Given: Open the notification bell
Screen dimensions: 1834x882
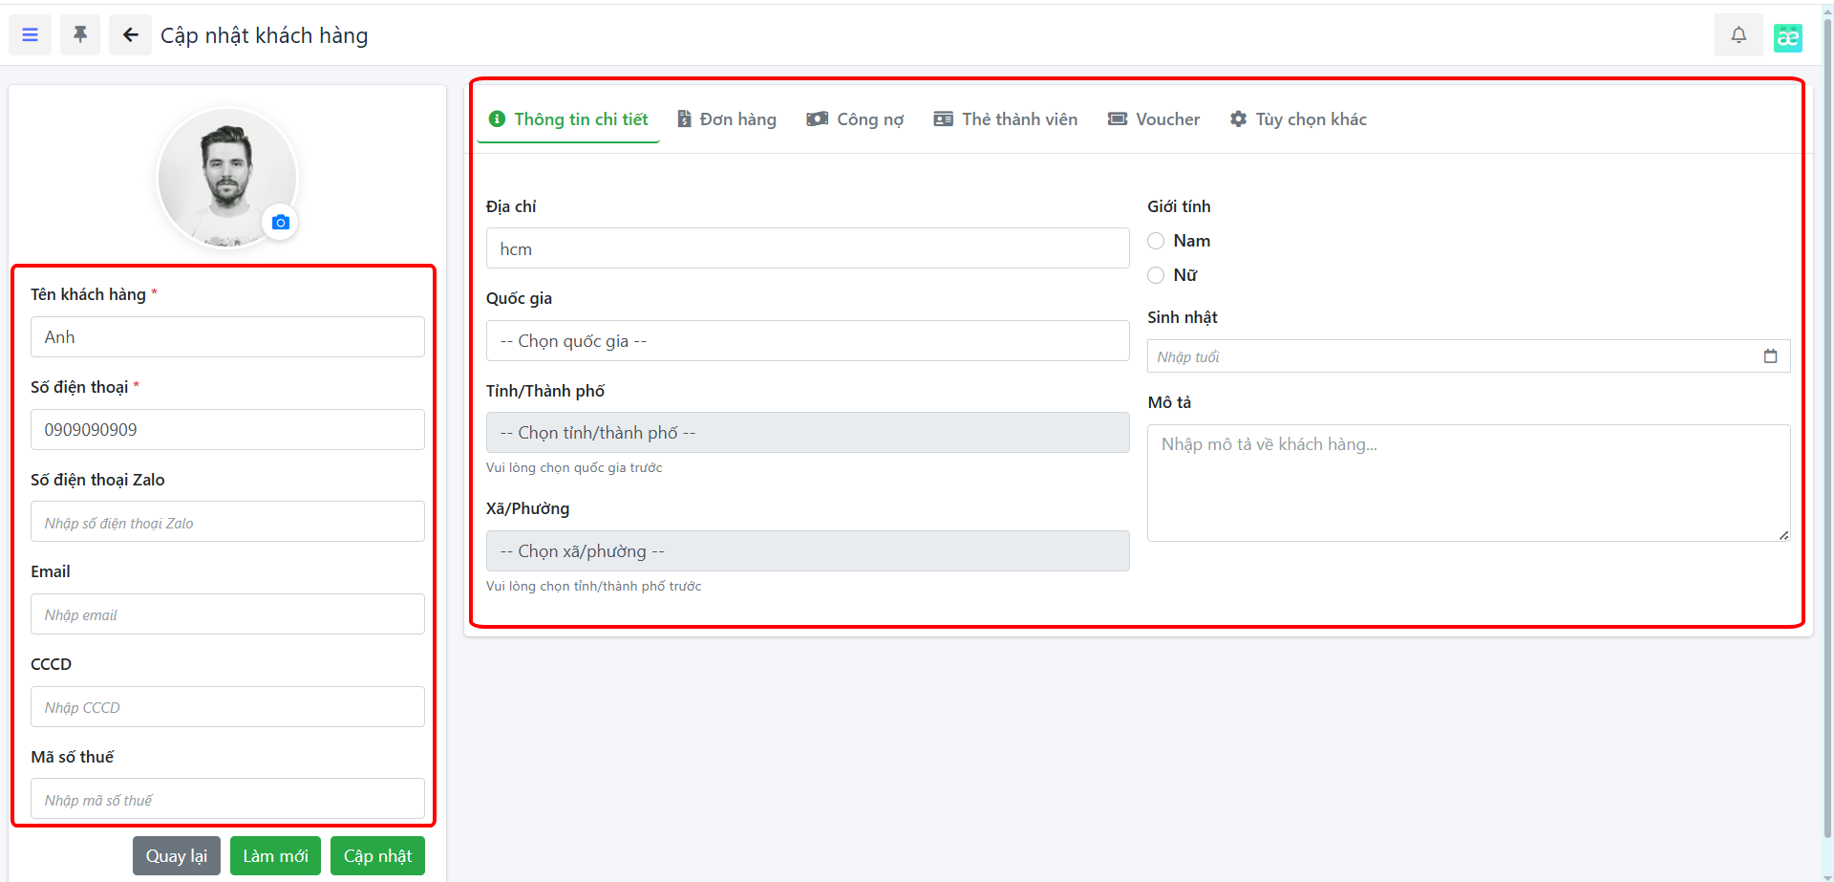Looking at the screenshot, I should click(1738, 35).
